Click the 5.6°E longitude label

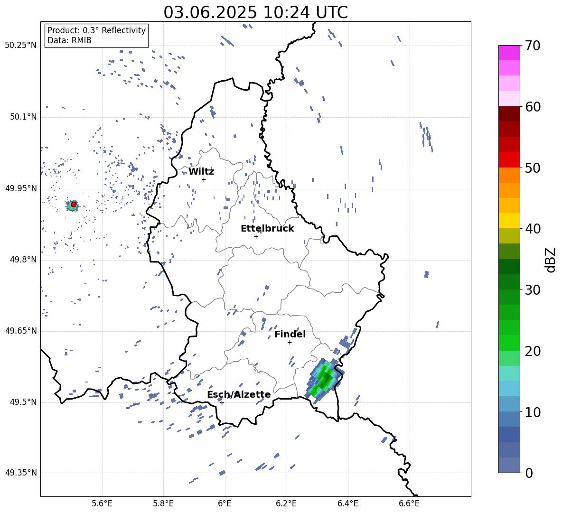pyautogui.click(x=102, y=504)
